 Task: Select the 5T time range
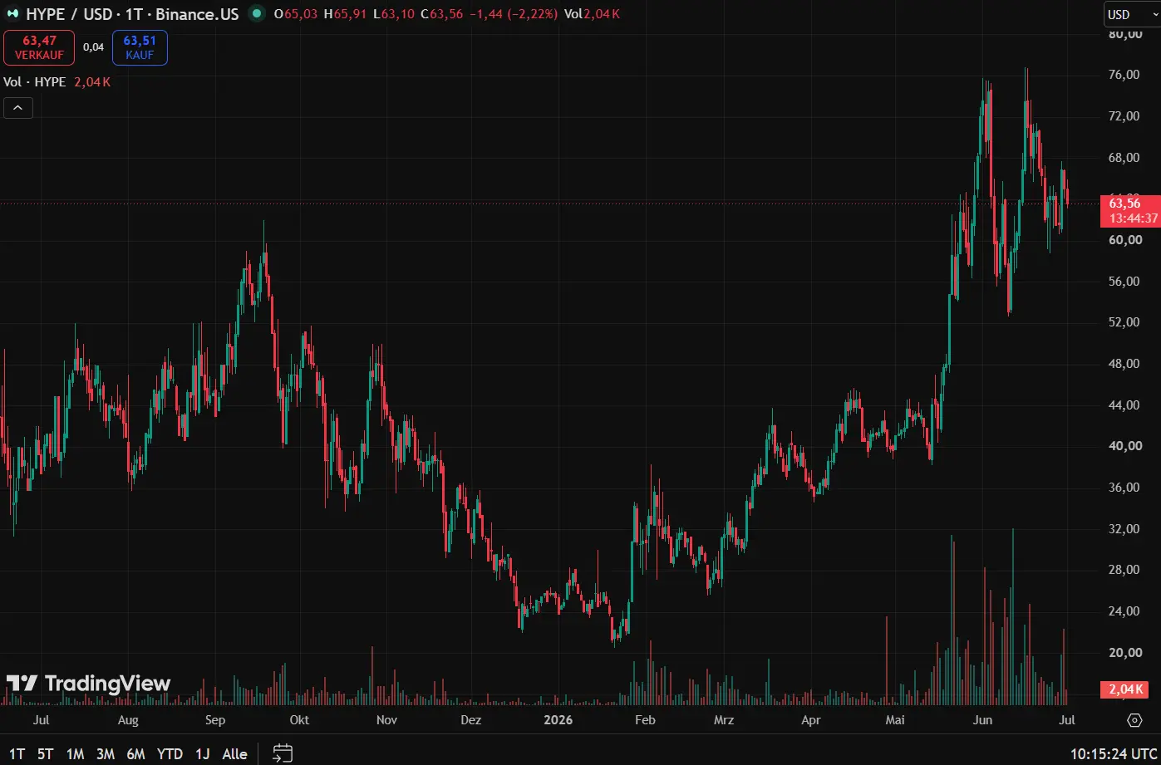tap(45, 754)
